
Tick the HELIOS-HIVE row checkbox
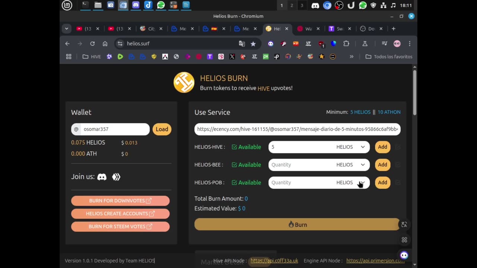398,147
